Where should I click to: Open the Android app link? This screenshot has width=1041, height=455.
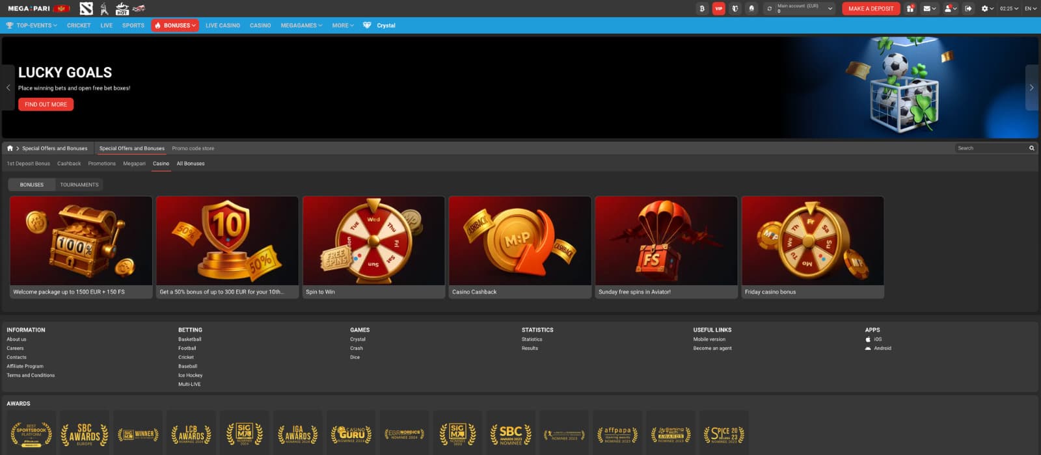coord(878,348)
